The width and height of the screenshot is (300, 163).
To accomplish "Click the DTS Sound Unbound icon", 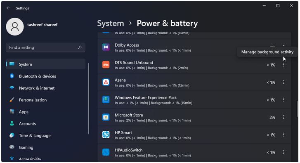I will coord(106,65).
